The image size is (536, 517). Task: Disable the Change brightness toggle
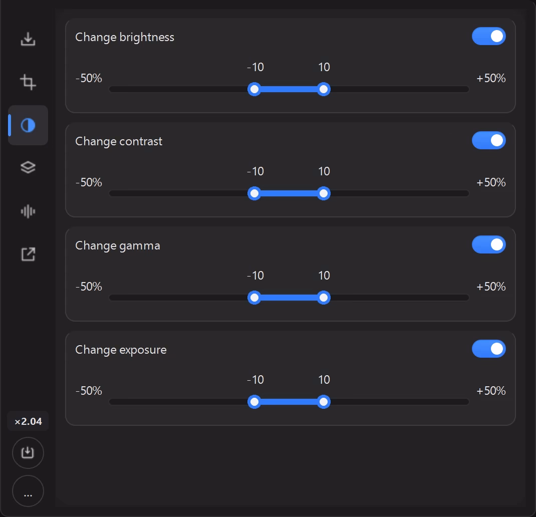[489, 36]
